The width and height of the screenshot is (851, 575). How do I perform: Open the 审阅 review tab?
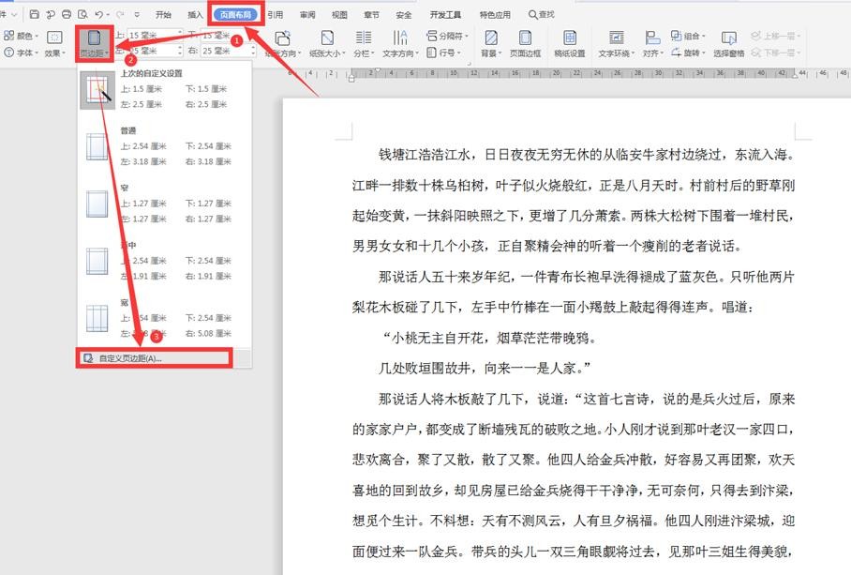point(307,15)
